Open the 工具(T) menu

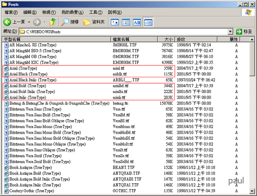point(96,12)
